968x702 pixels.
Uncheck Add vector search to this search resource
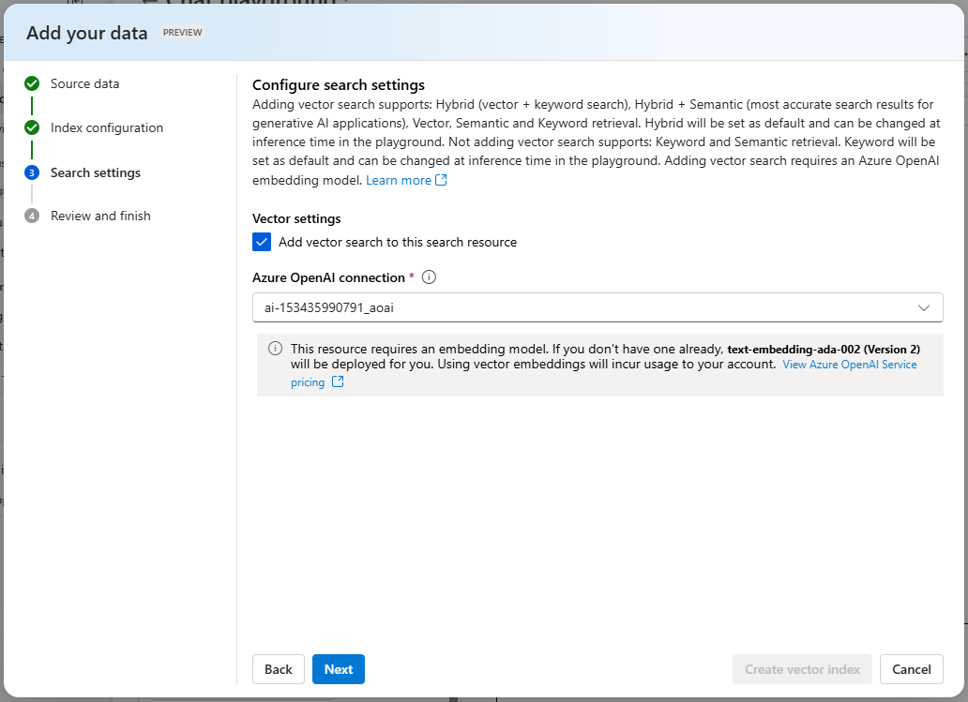(262, 242)
